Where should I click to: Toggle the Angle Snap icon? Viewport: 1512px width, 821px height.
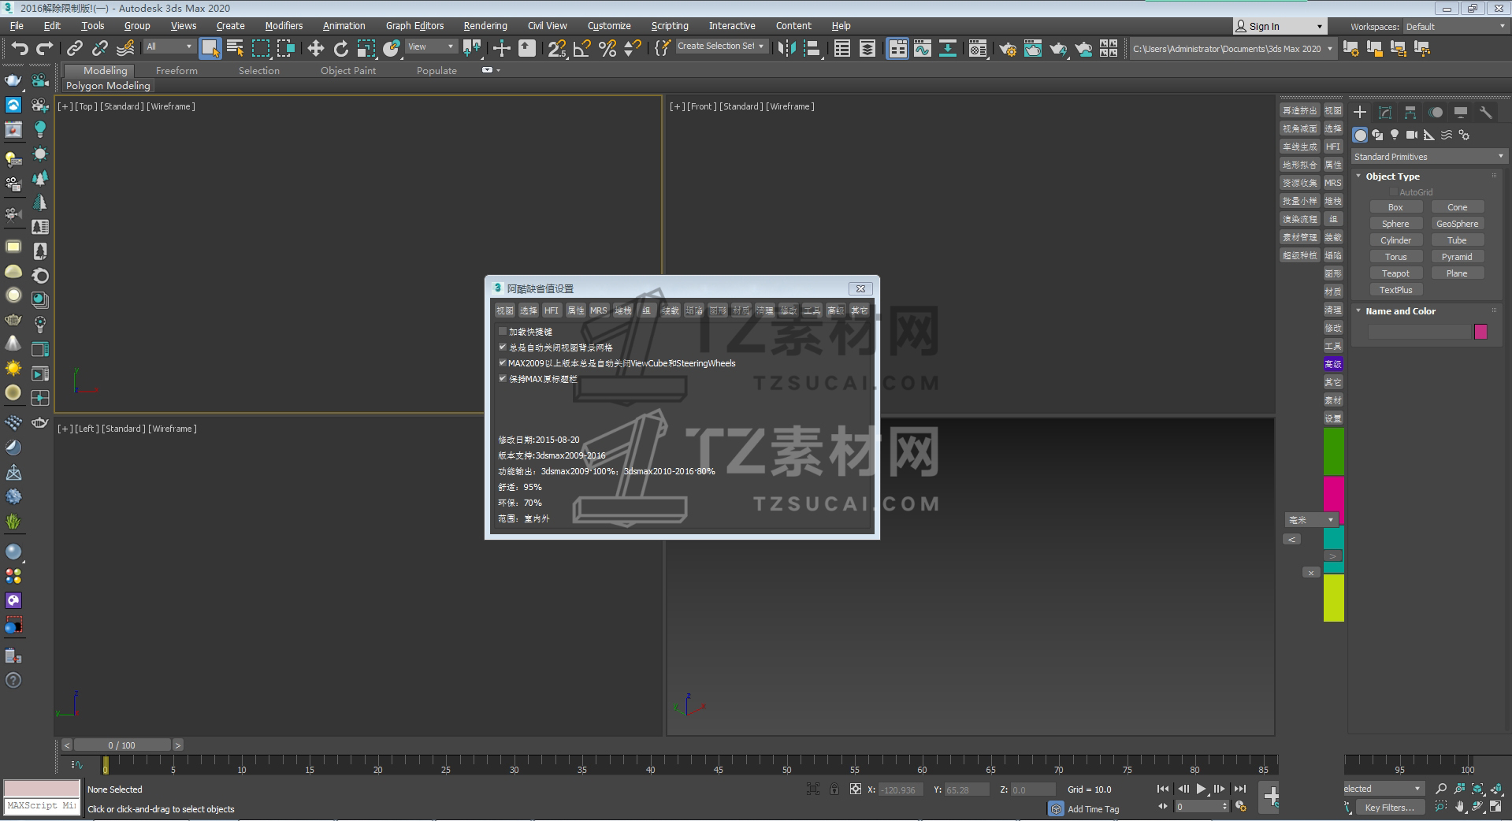coord(582,49)
